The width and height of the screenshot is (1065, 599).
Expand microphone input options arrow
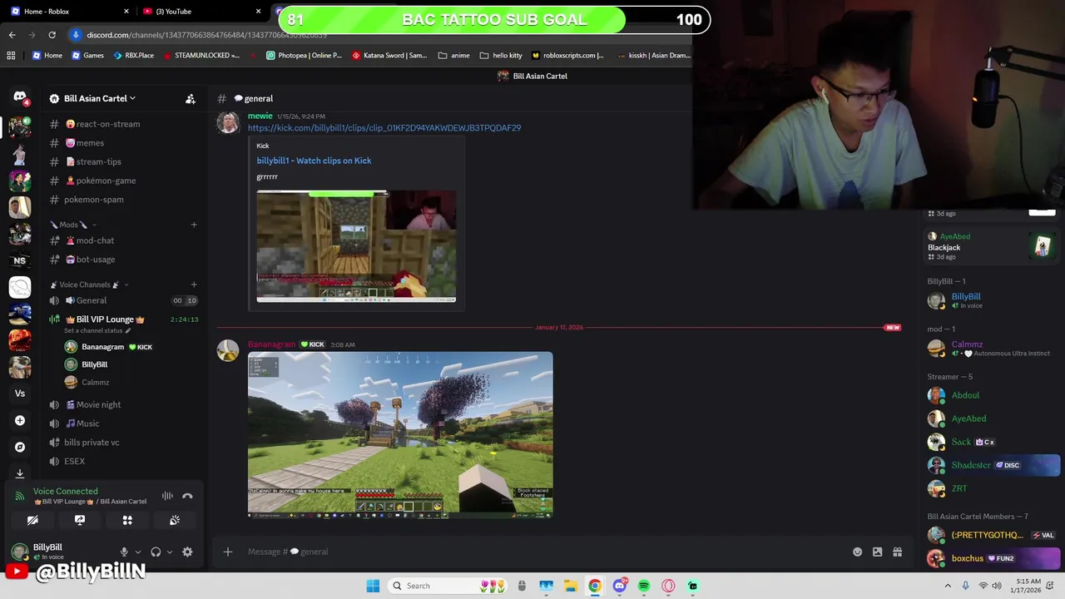138,552
